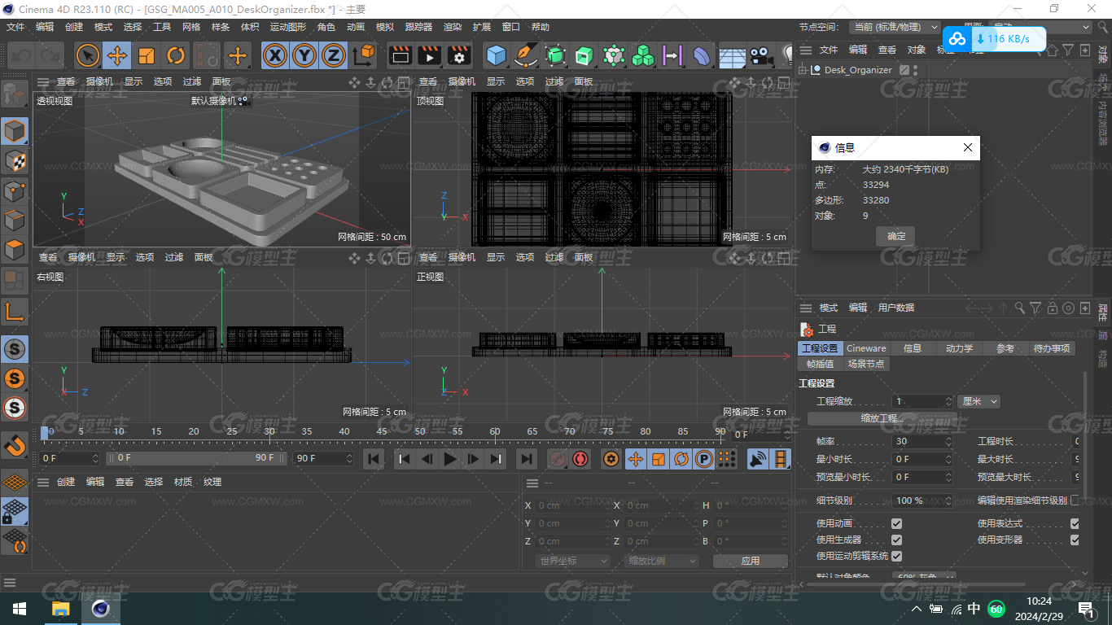Uncheck the 使用生成器 checkbox
This screenshot has width=1112, height=625.
point(896,540)
